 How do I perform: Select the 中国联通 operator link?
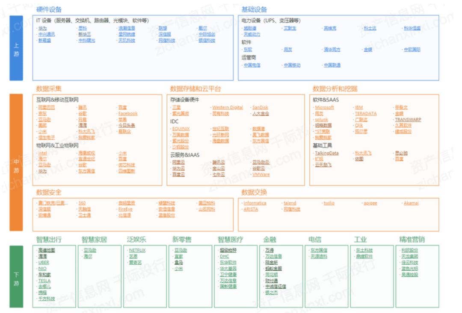tap(332, 65)
